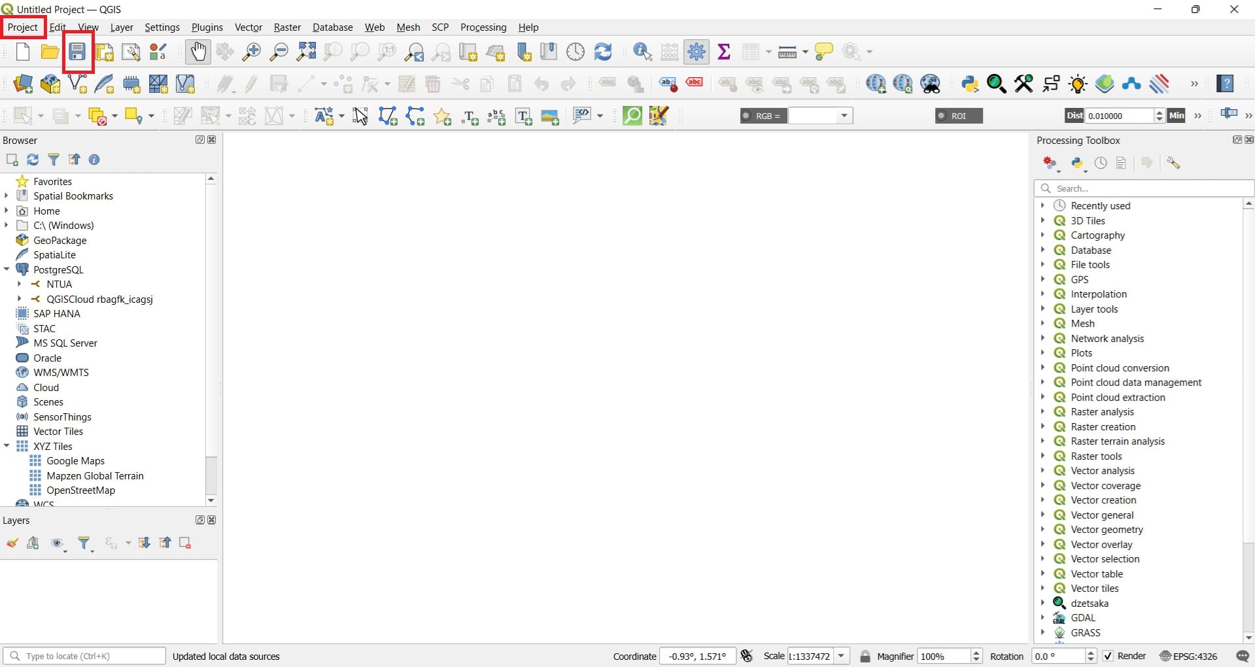
Task: Select the Identify Features tool
Action: 643,52
